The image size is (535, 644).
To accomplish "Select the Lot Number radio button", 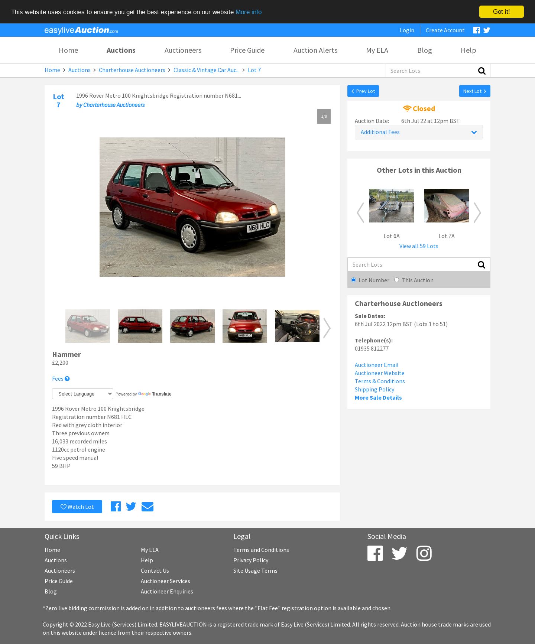I will (x=354, y=280).
